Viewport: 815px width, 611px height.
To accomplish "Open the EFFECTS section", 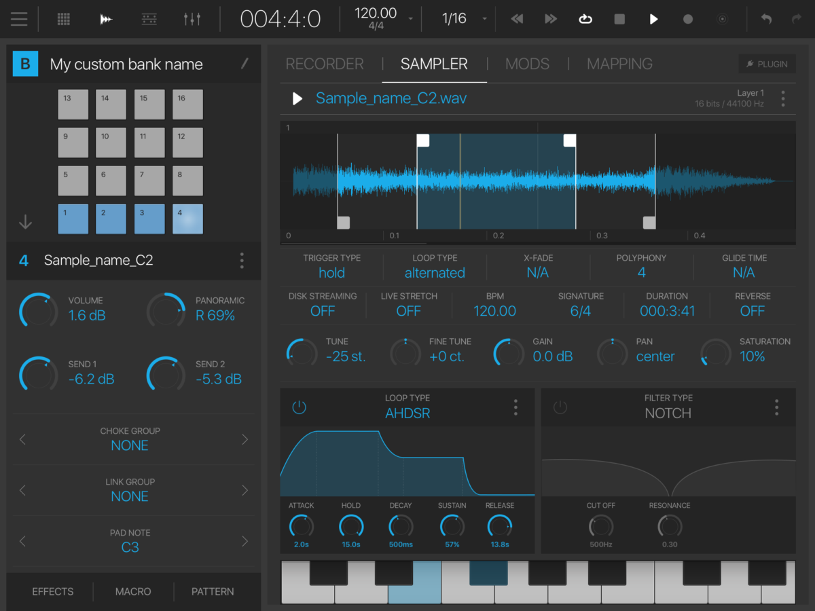I will click(53, 591).
